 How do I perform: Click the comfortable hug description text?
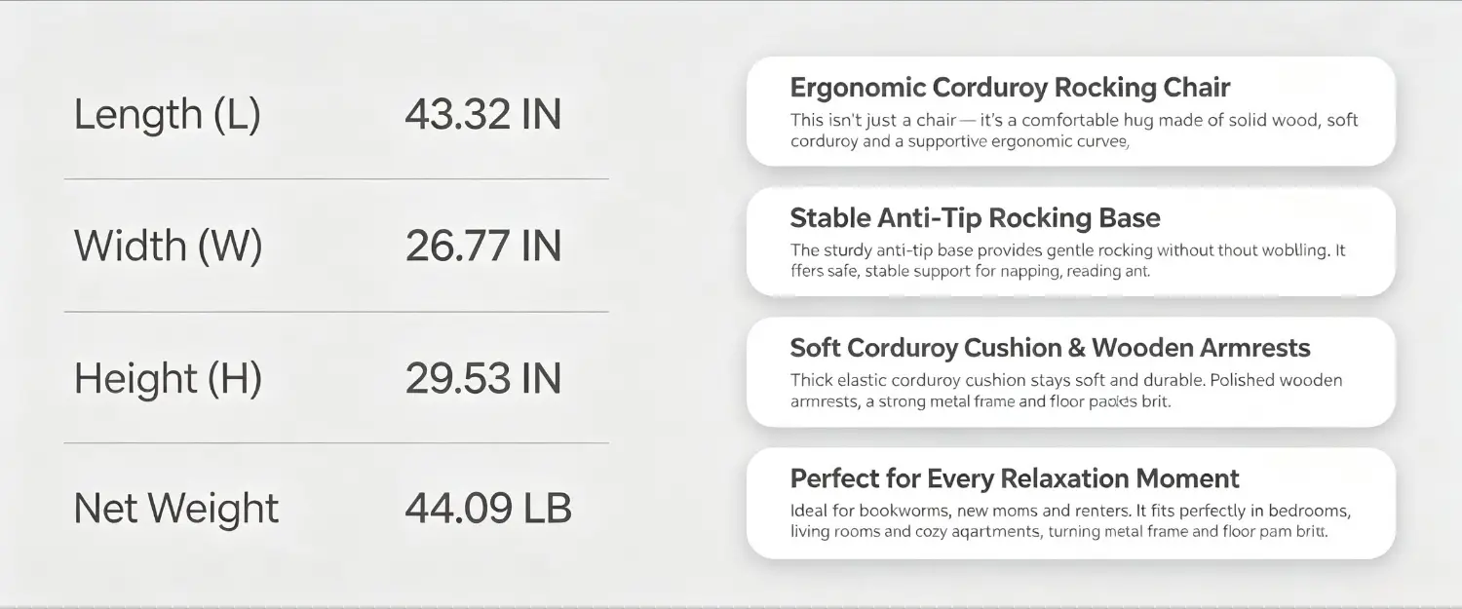click(1074, 131)
